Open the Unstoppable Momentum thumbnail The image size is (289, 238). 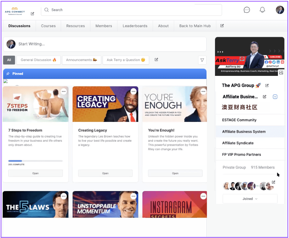[x=105, y=204]
